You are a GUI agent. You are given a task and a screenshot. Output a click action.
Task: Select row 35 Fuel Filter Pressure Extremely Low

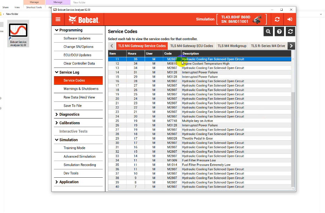coord(199,165)
